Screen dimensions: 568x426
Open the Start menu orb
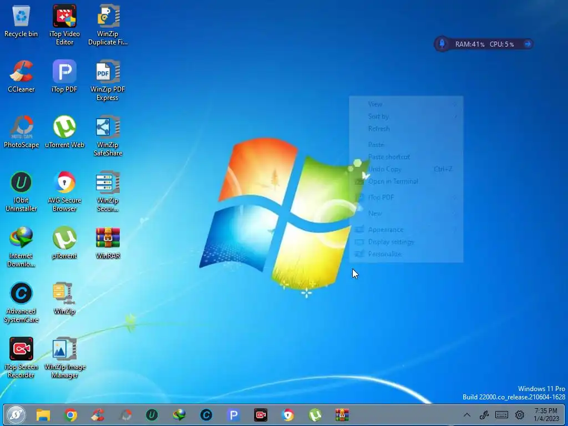tap(16, 415)
